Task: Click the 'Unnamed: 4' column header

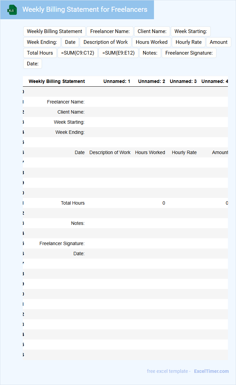Action: click(214, 81)
